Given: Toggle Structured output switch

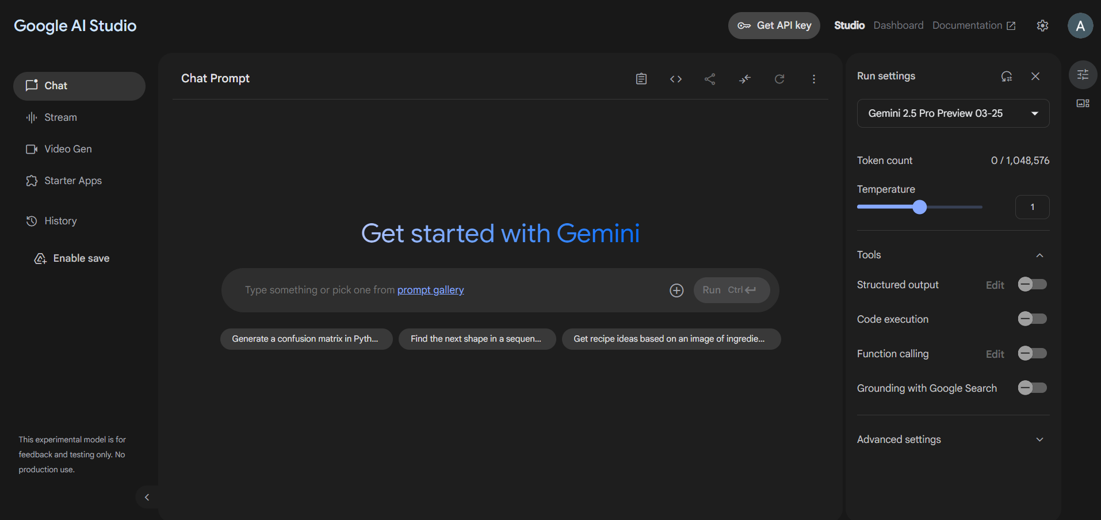Looking at the screenshot, I should click(1032, 285).
